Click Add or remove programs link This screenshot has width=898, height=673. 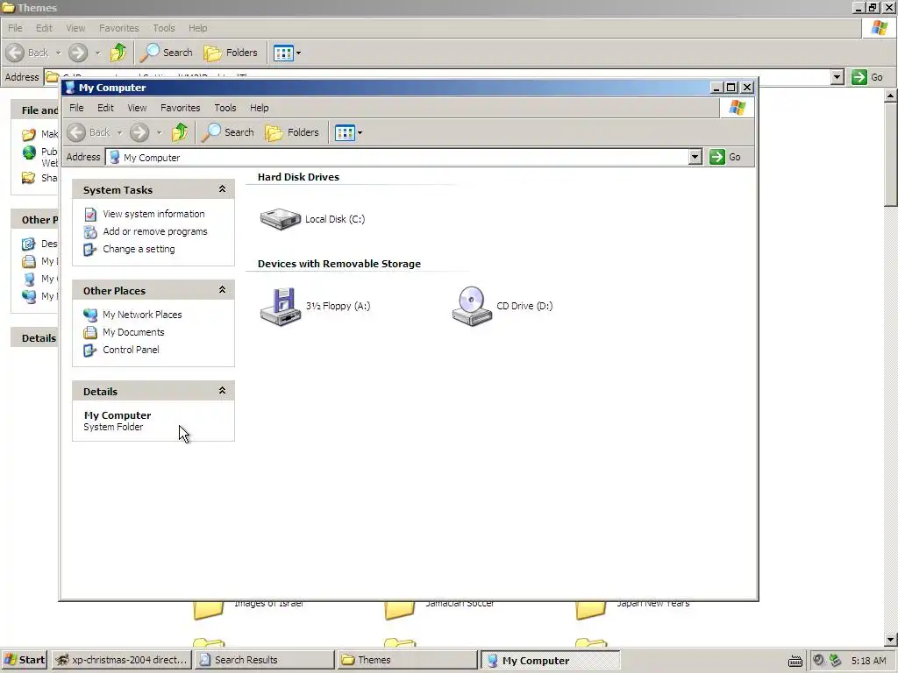(x=155, y=231)
